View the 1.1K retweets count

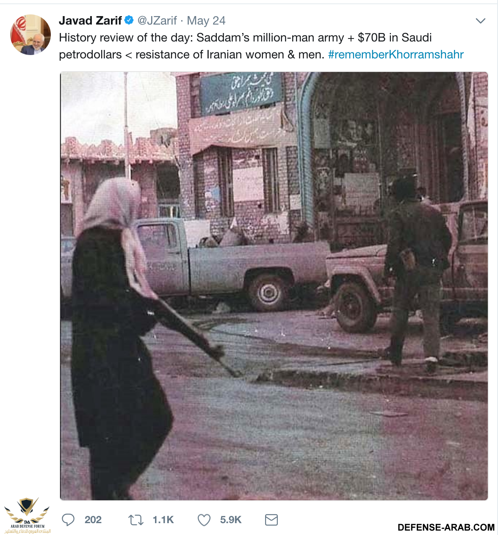pyautogui.click(x=163, y=520)
